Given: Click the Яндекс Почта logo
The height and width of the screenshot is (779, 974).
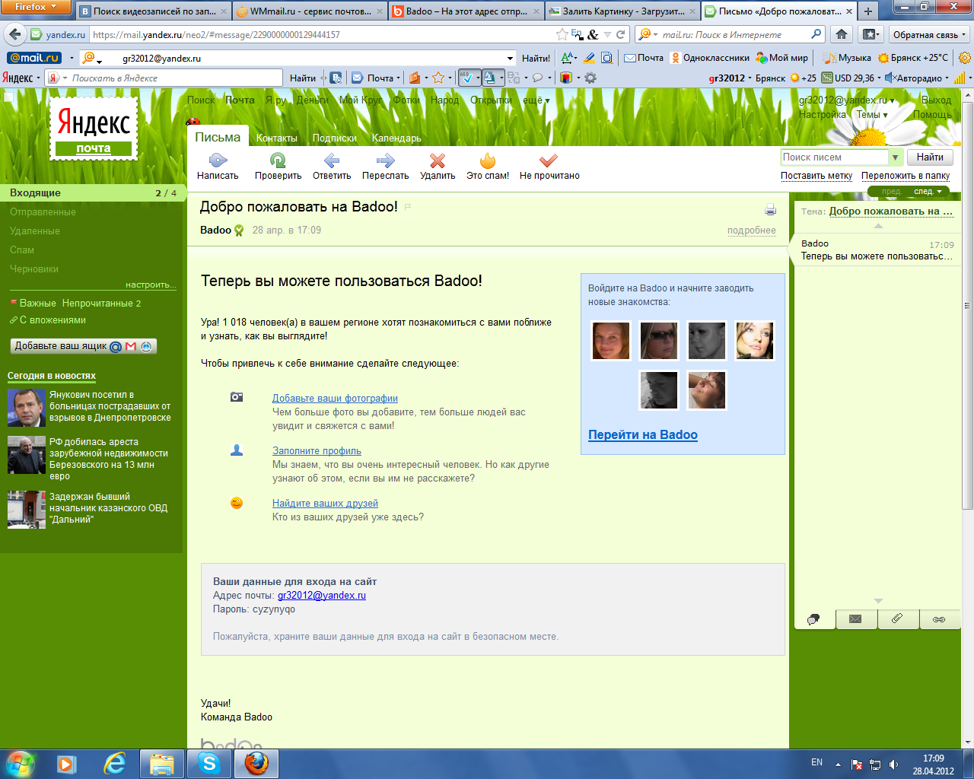Looking at the screenshot, I should [x=94, y=129].
